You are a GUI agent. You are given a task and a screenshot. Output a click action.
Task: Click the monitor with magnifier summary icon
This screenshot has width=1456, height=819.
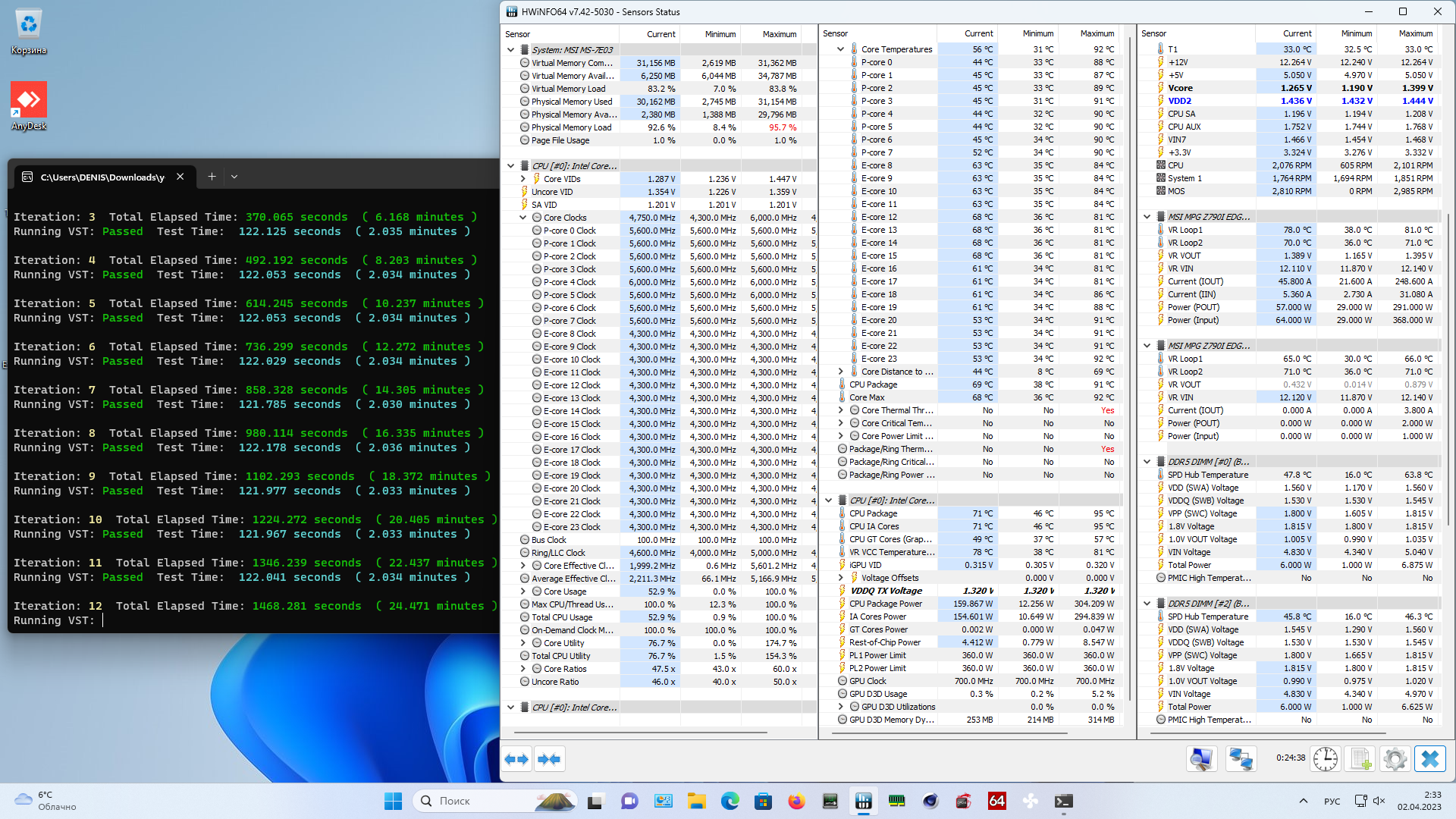pyautogui.click(x=1202, y=759)
